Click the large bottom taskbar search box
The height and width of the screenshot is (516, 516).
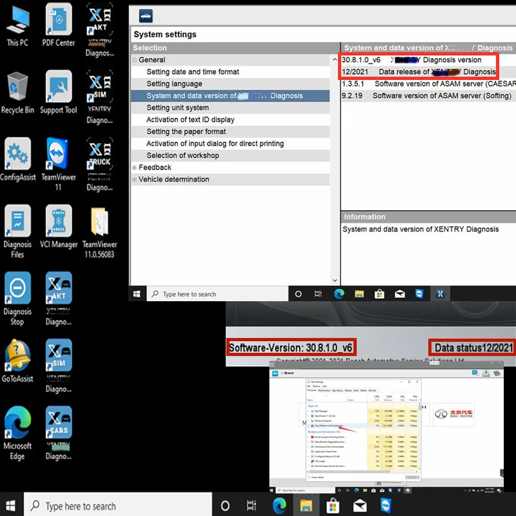(x=118, y=505)
